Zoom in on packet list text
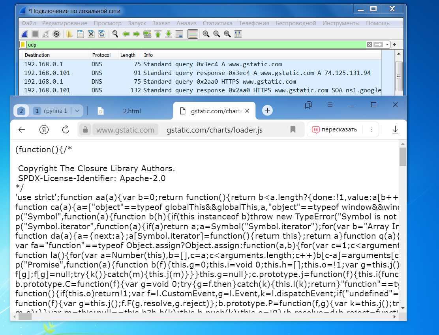The height and width of the screenshot is (335, 439). click(x=206, y=34)
